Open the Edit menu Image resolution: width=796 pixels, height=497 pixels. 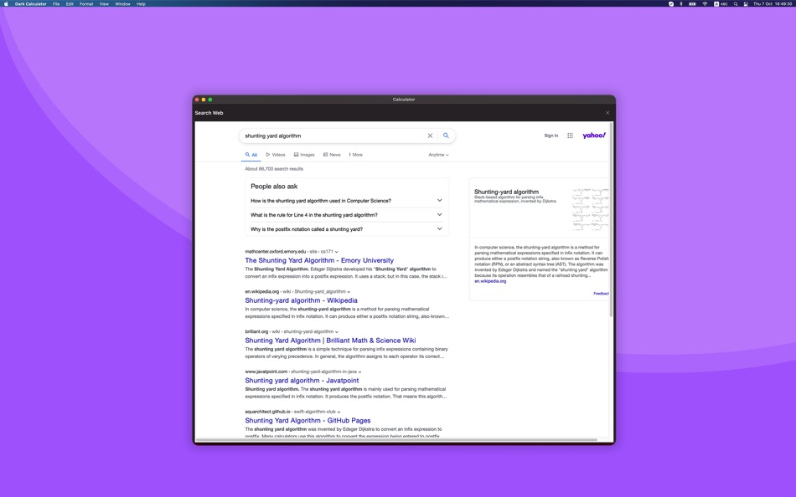click(70, 3)
